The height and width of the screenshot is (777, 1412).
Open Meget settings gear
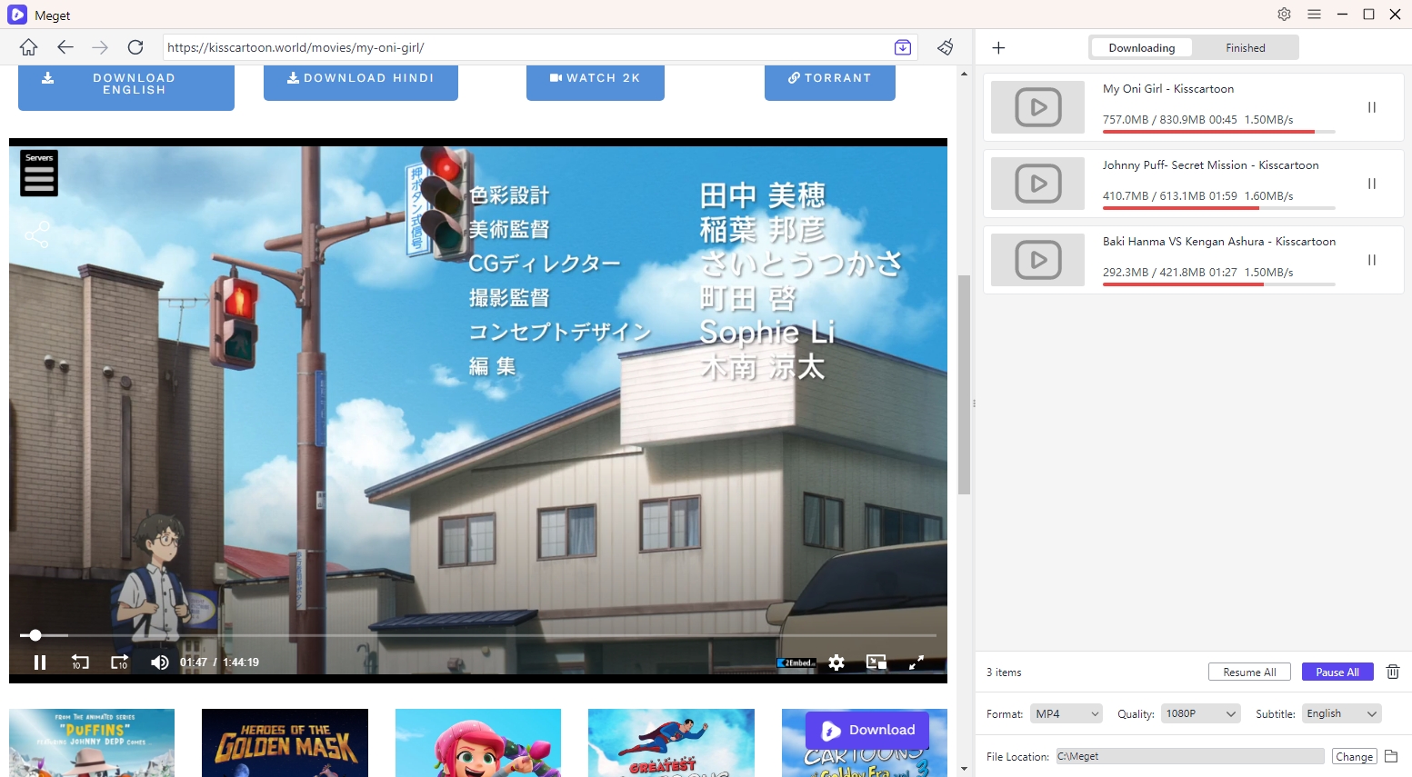[1284, 15]
